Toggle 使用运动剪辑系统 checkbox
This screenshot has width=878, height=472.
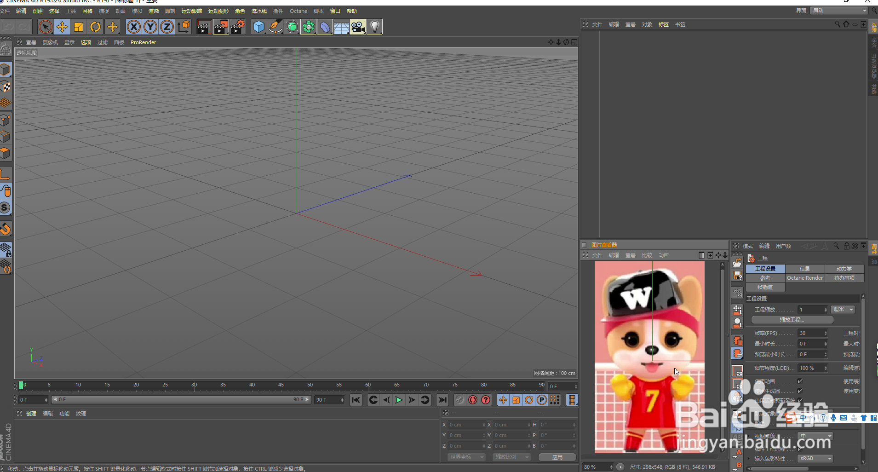800,400
